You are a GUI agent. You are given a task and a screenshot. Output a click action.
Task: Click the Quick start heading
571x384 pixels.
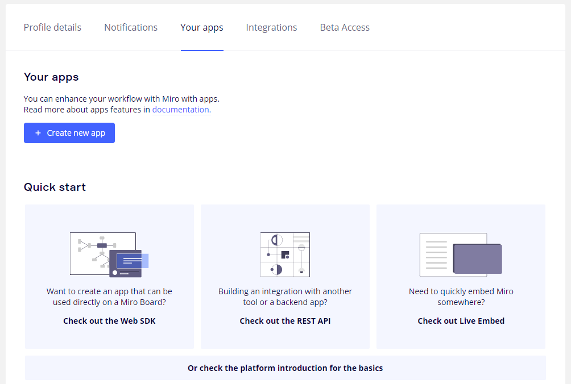coord(55,187)
